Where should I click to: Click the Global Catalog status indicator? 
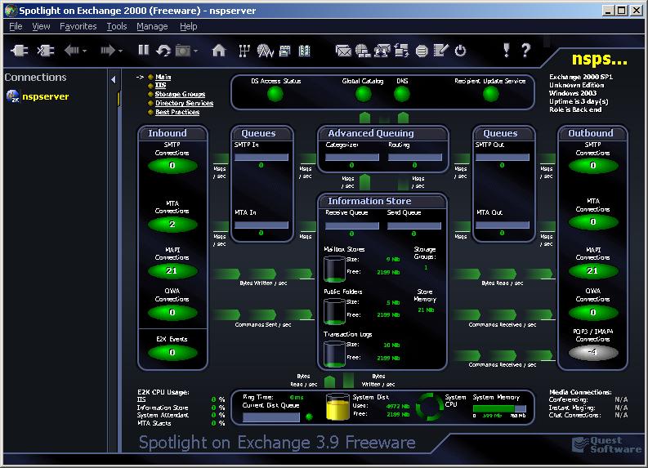364,95
